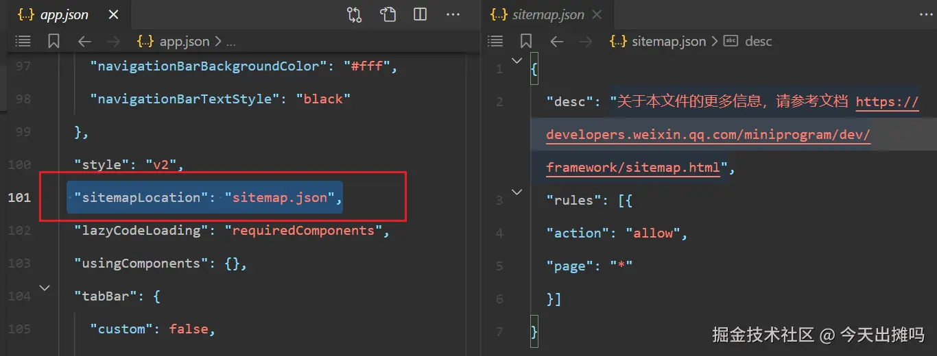
Task: Collapse the root object at sitemap.json line 1
Action: pos(517,60)
